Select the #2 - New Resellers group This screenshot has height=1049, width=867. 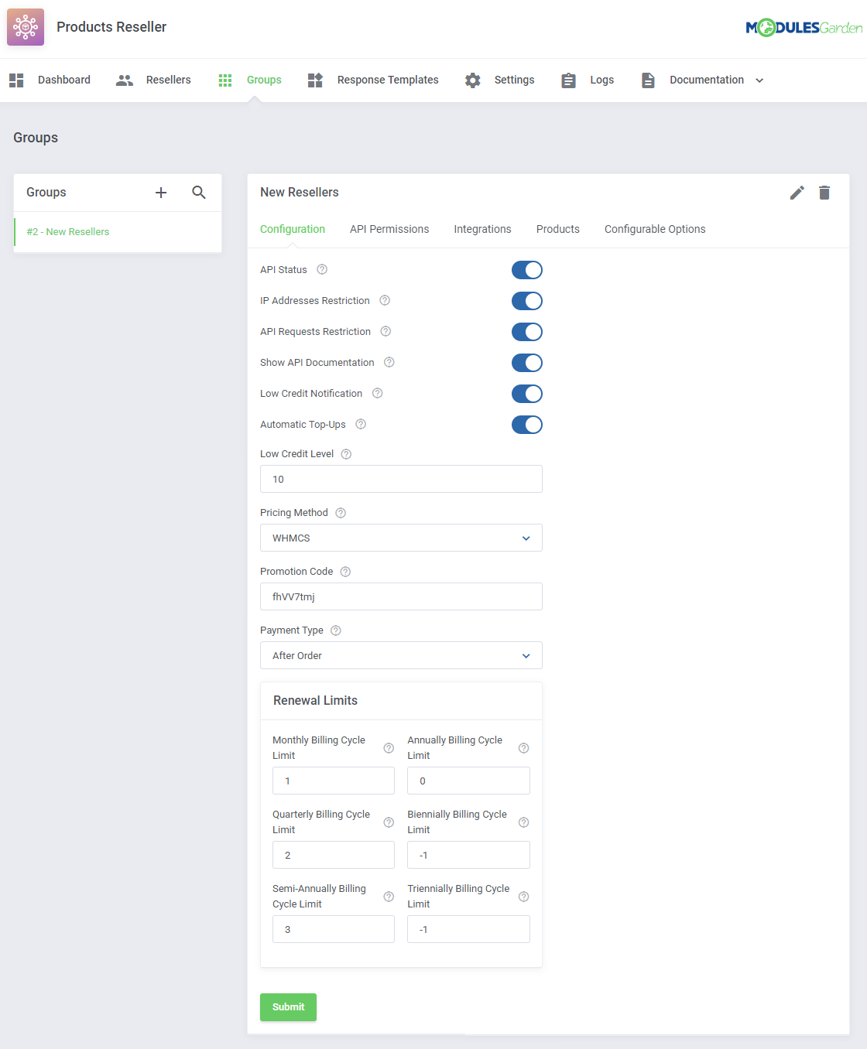pyautogui.click(x=118, y=232)
